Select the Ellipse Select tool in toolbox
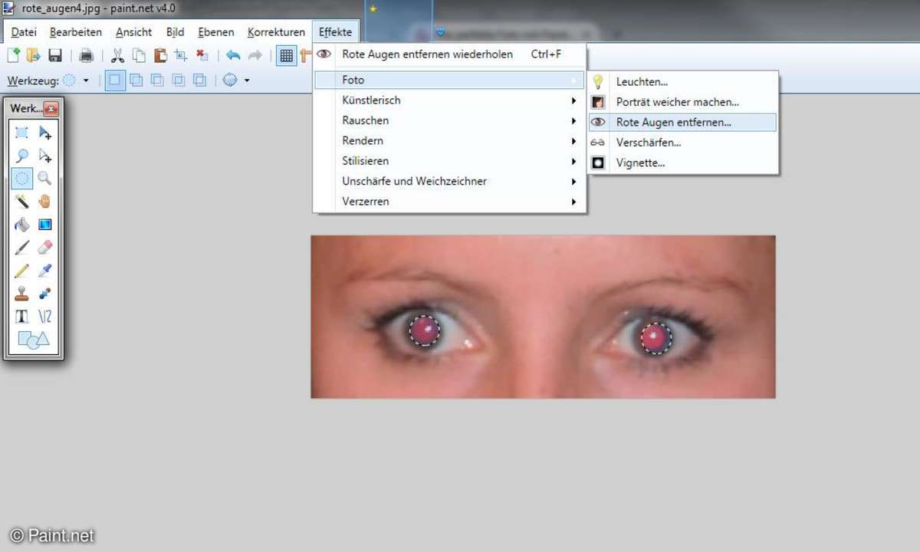The image size is (920, 552). 22,178
